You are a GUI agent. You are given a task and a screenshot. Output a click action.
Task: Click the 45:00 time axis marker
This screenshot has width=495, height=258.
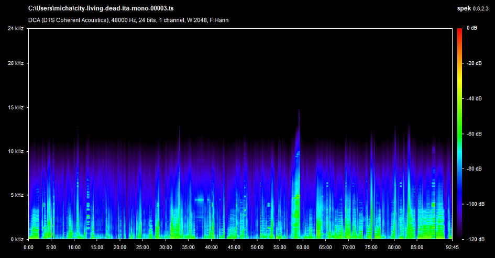[x=234, y=247]
